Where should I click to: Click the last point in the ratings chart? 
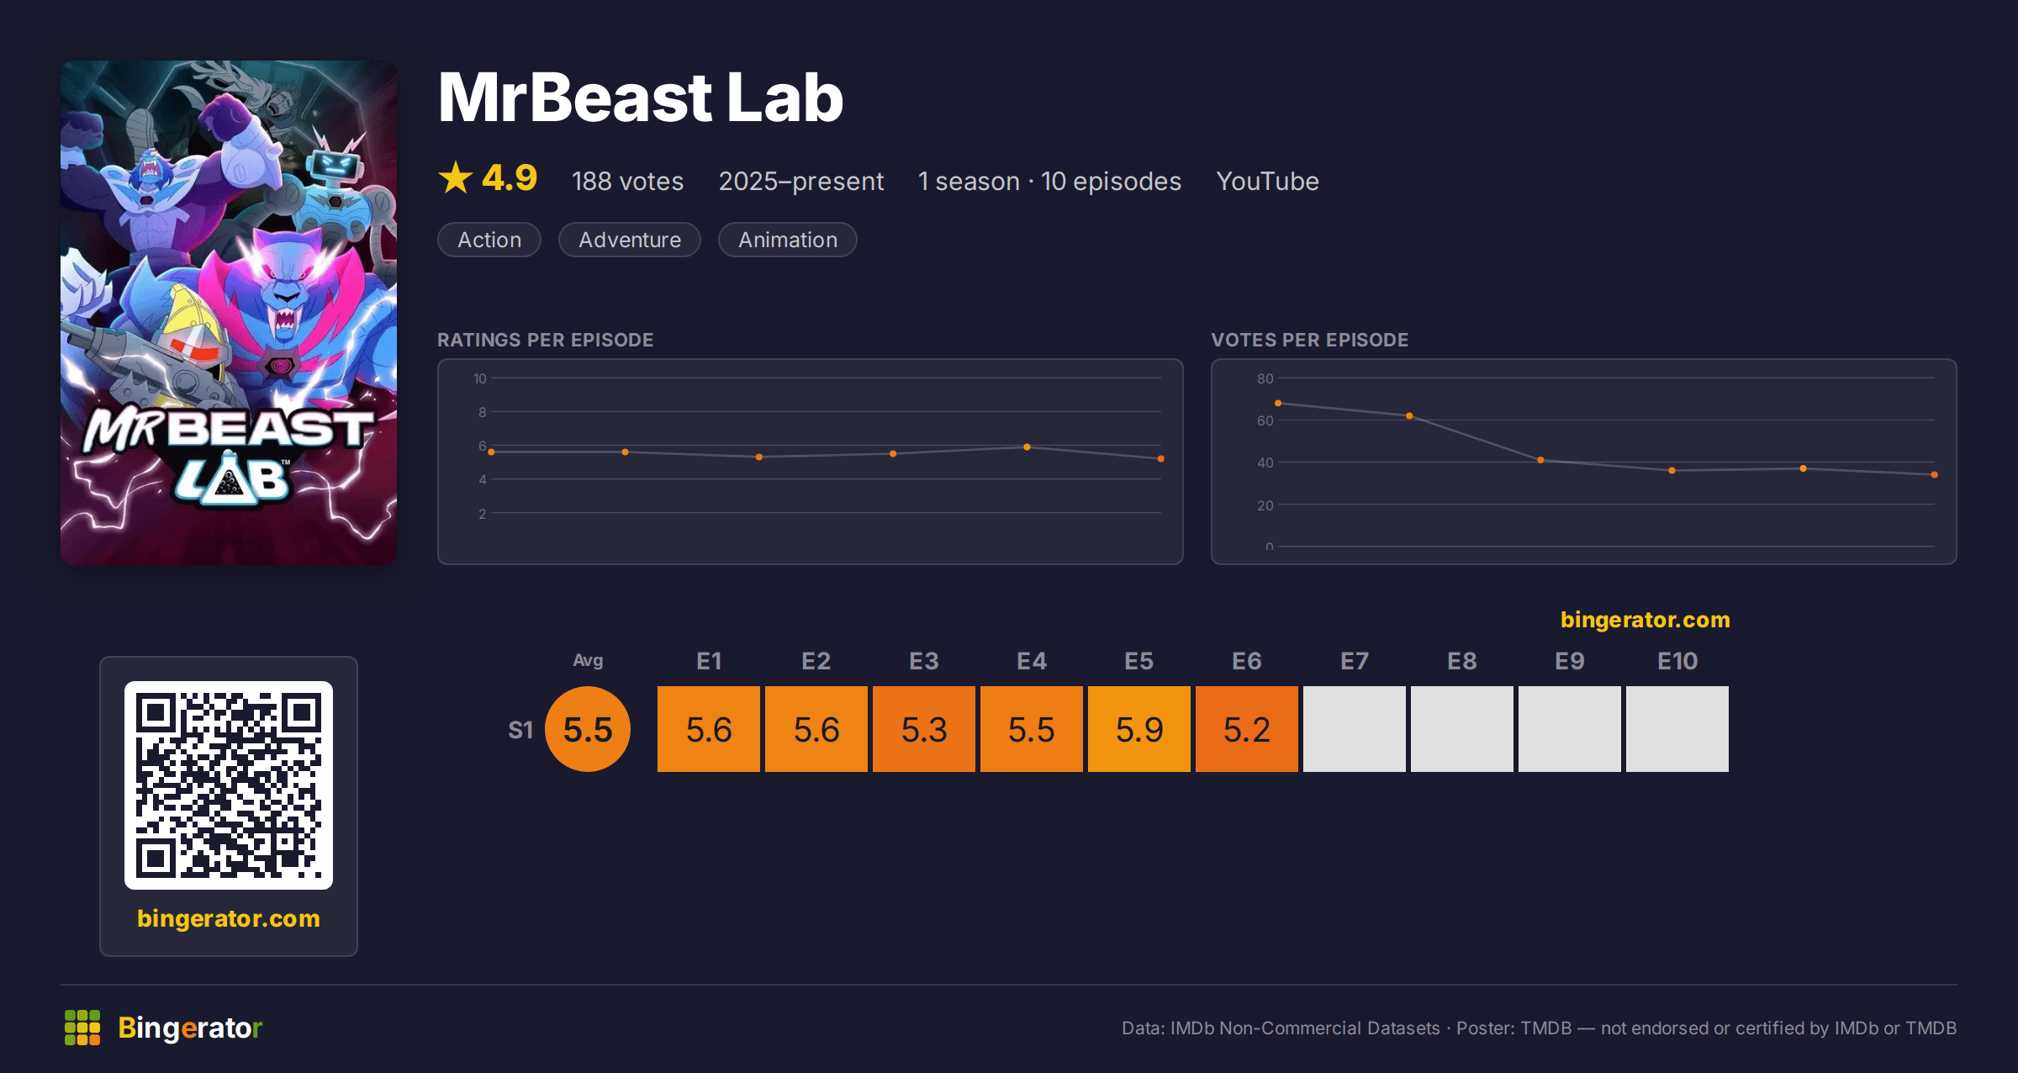(1161, 458)
